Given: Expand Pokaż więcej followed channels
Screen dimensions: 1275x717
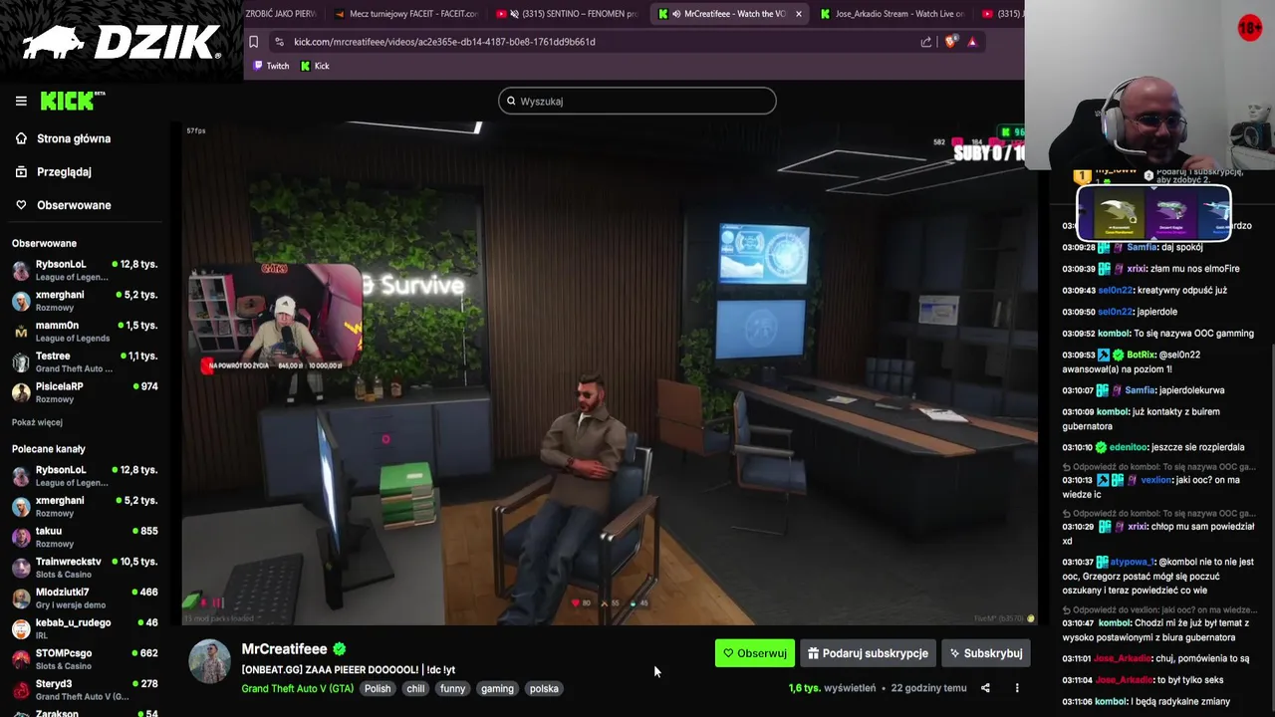Looking at the screenshot, I should [x=37, y=422].
